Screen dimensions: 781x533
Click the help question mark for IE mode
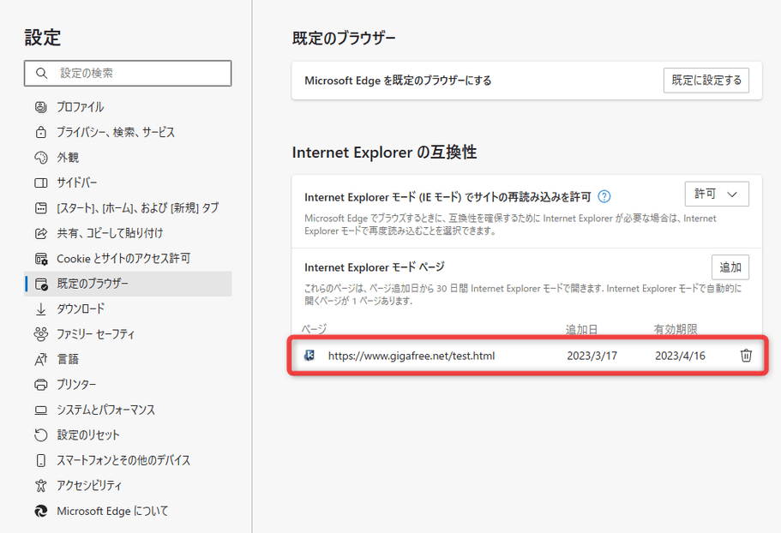click(604, 196)
